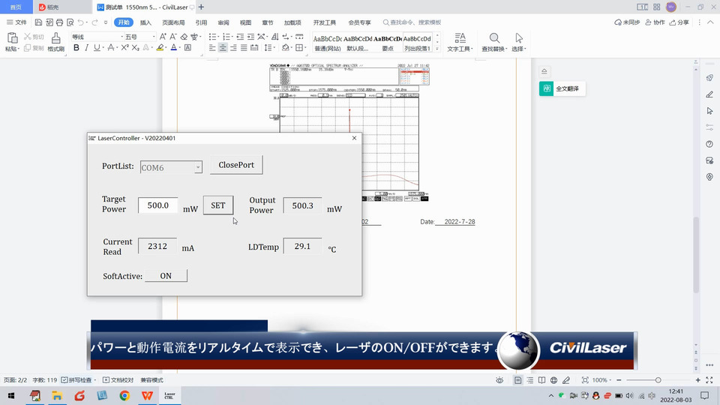Click the Not Synced cloud button
The height and width of the screenshot is (405, 720).
(x=627, y=22)
